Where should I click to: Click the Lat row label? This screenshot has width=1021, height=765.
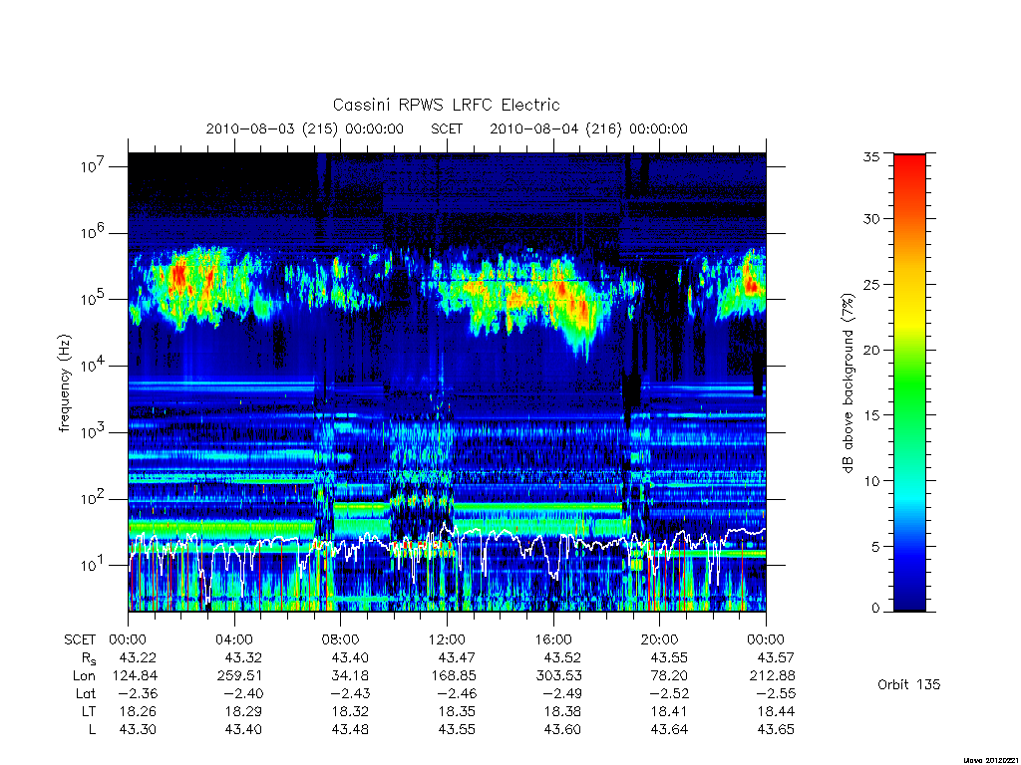coord(86,693)
